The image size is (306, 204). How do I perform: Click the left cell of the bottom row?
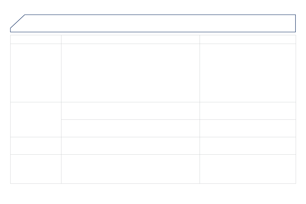click(x=36, y=169)
